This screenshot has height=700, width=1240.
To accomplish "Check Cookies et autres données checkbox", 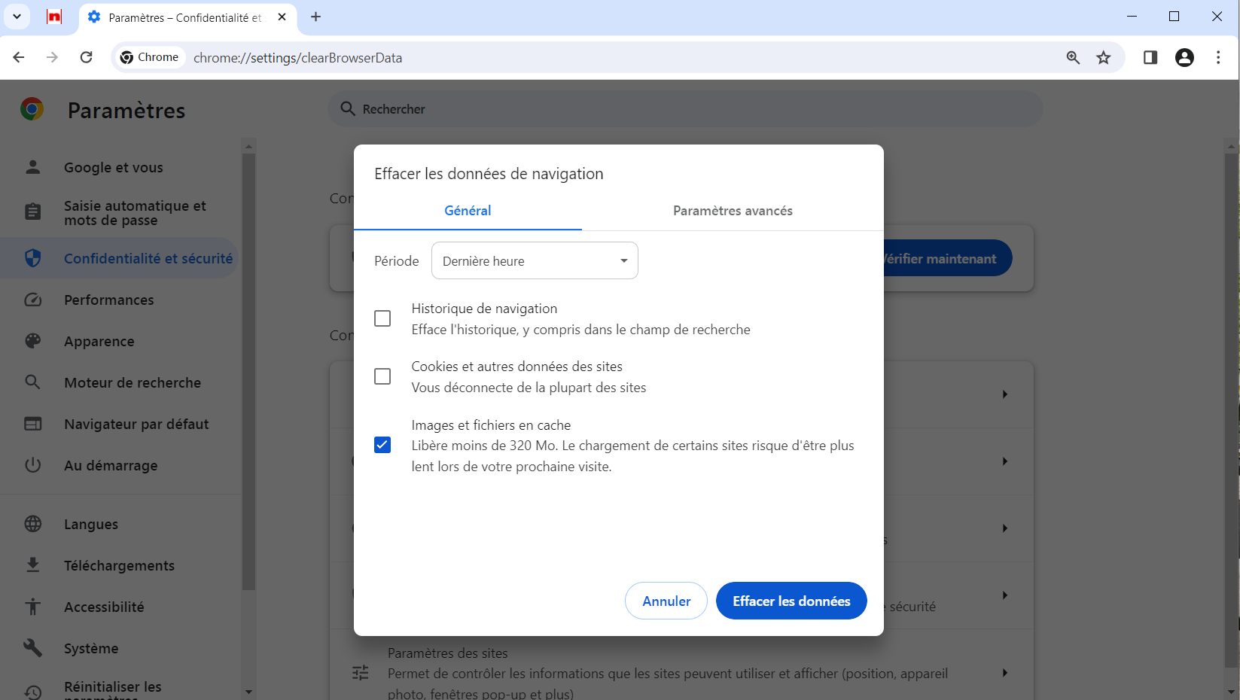I will tap(382, 376).
